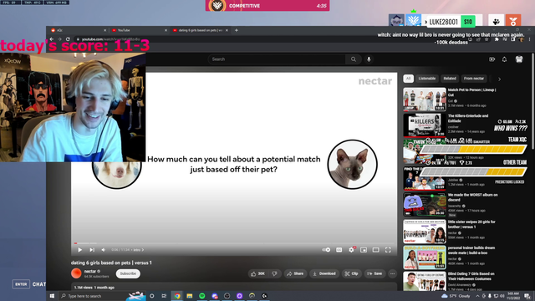Open a new browser tab
The width and height of the screenshot is (535, 301).
click(x=236, y=30)
